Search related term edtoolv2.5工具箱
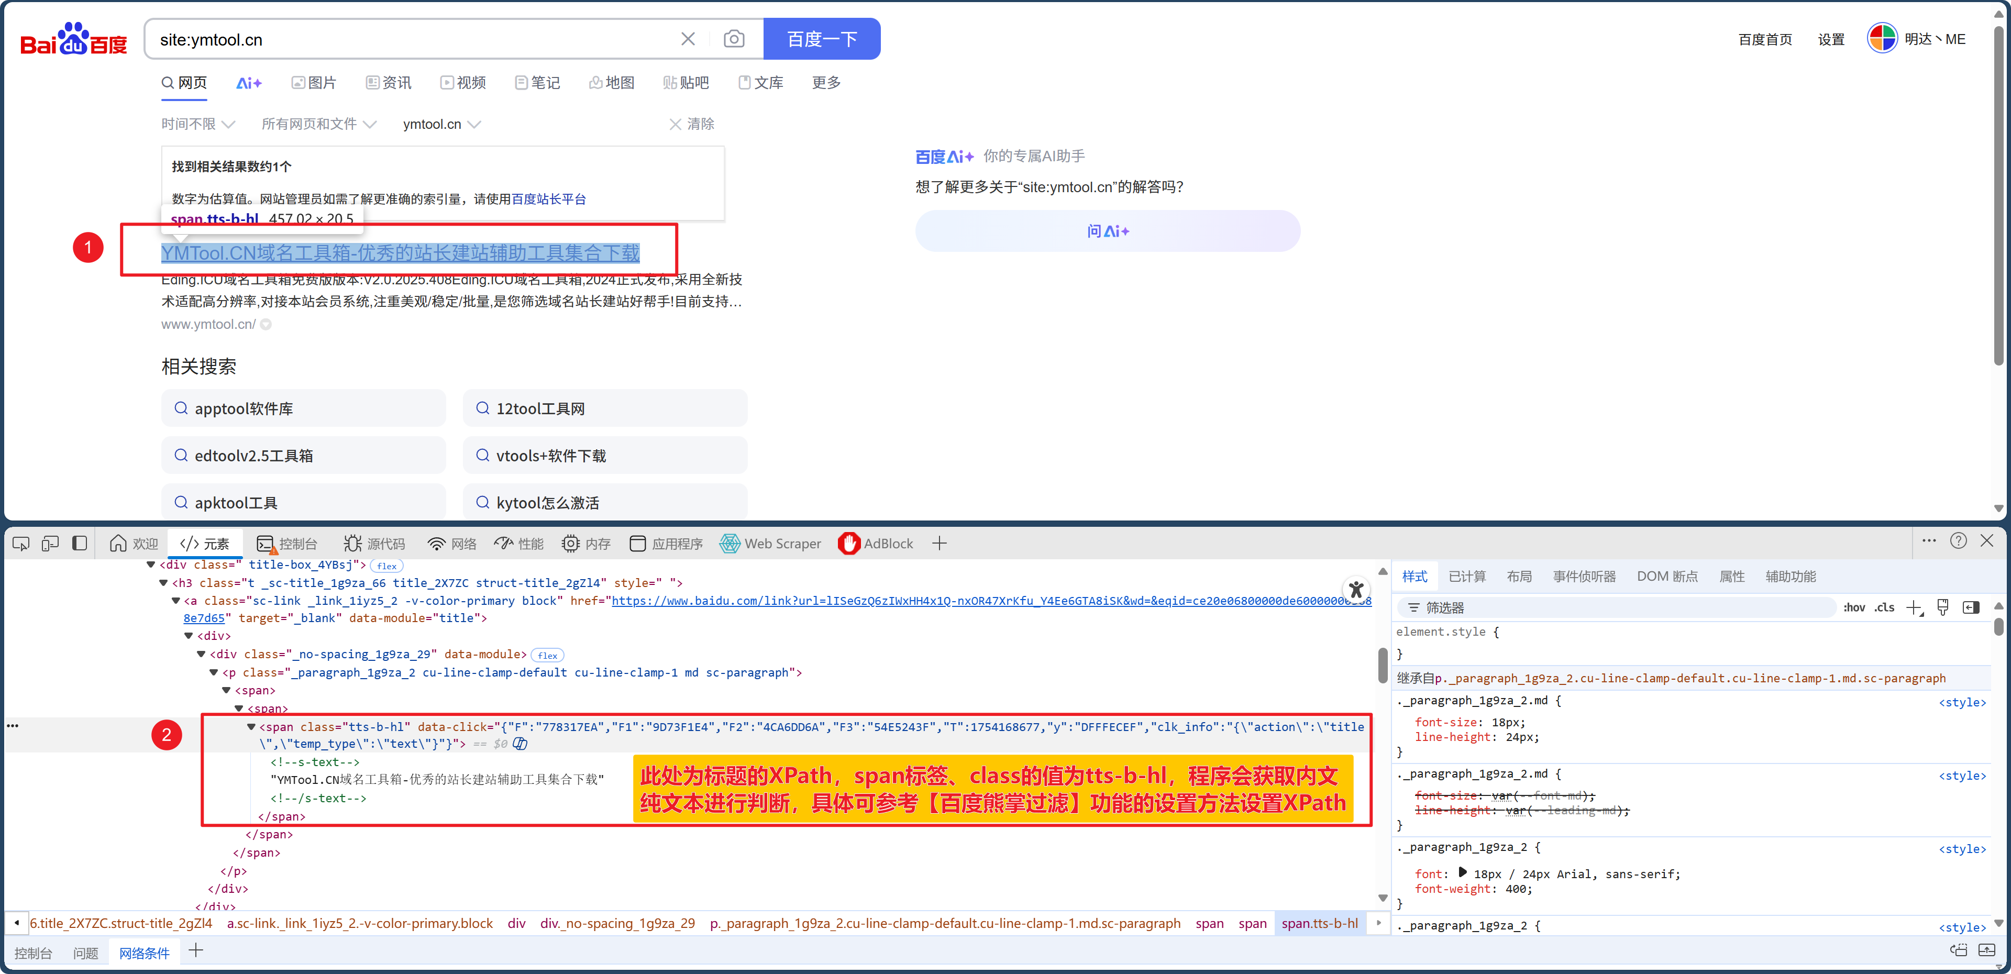This screenshot has height=974, width=2011. (304, 455)
